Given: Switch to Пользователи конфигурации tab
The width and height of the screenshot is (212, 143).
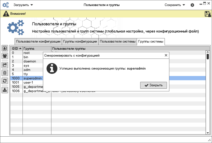Looking at the screenshot, I should click(x=38, y=42).
